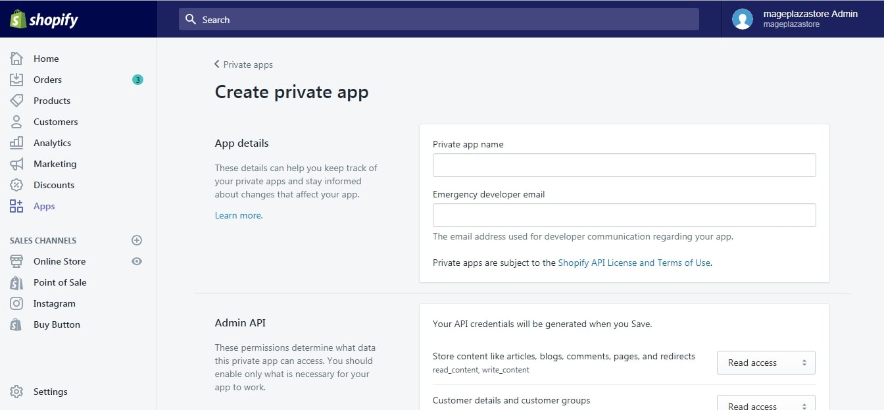Click the Home house icon
Viewport: 884px width, 410px height.
click(16, 59)
